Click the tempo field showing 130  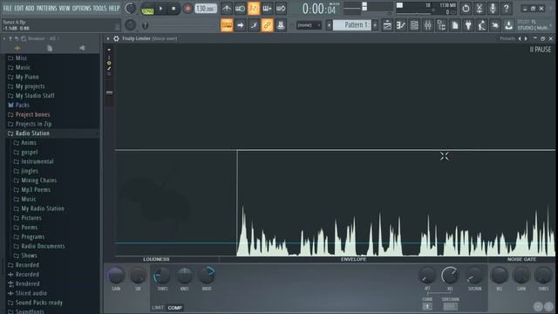click(x=206, y=8)
